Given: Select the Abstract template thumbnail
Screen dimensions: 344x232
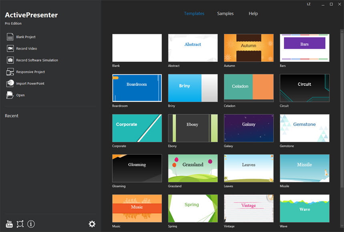Looking at the screenshot, I should click(193, 48).
